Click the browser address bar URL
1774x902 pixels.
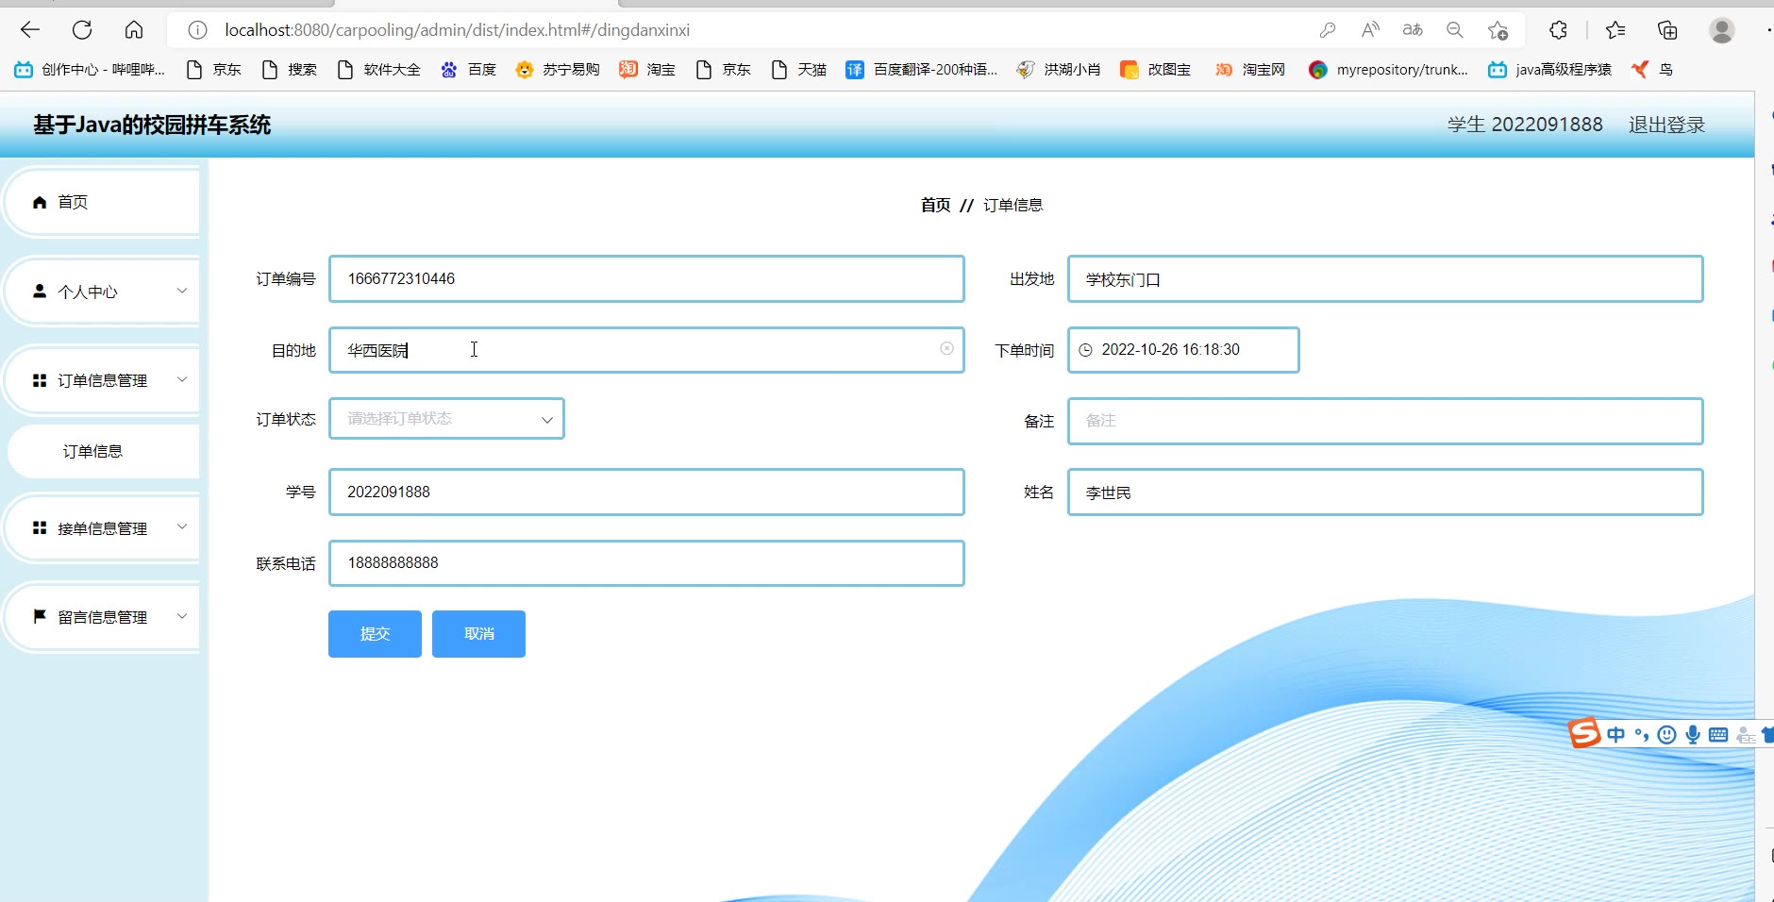pyautogui.click(x=457, y=30)
